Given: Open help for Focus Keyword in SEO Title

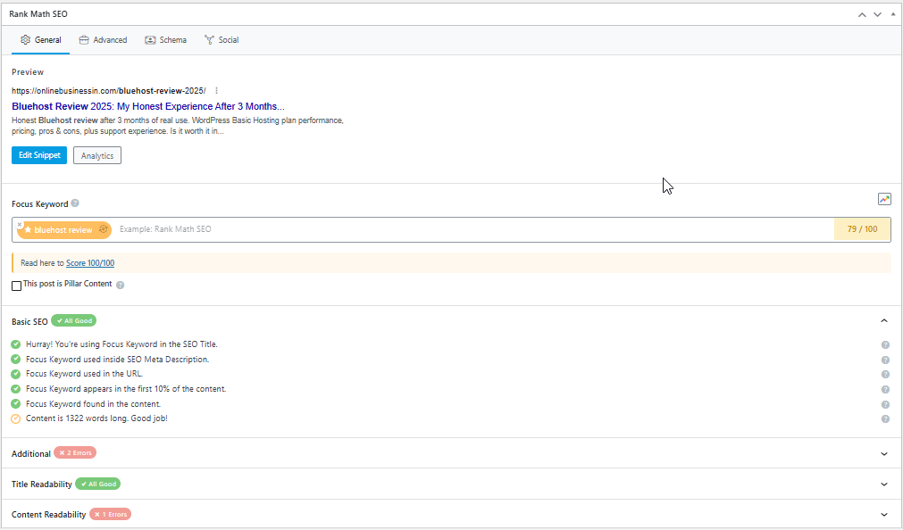Looking at the screenshot, I should [x=885, y=344].
